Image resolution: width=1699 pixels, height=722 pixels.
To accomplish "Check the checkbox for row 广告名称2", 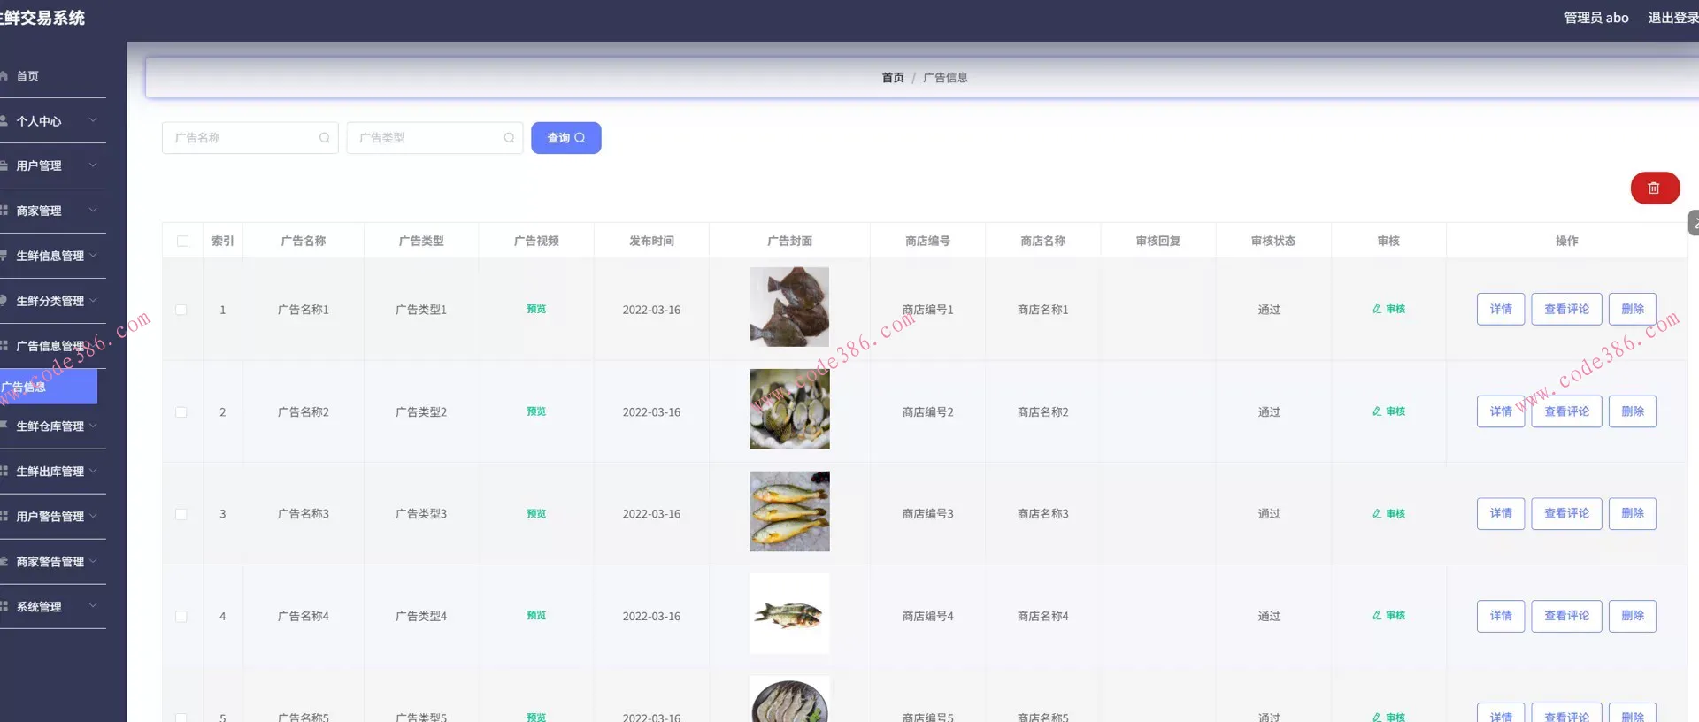I will pos(181,412).
